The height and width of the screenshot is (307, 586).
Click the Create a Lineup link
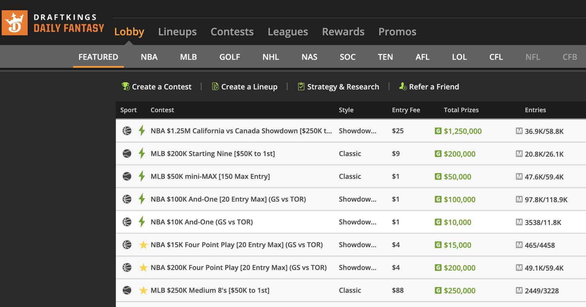click(249, 87)
